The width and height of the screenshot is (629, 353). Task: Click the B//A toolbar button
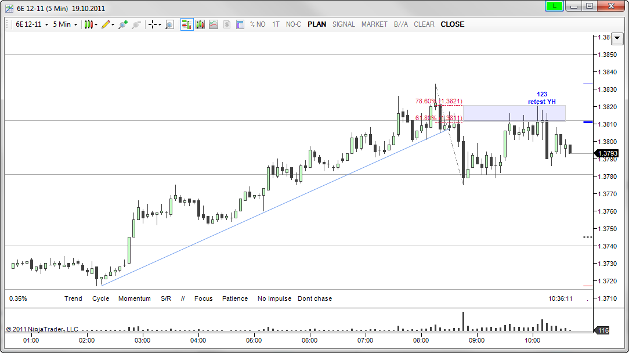tap(401, 24)
